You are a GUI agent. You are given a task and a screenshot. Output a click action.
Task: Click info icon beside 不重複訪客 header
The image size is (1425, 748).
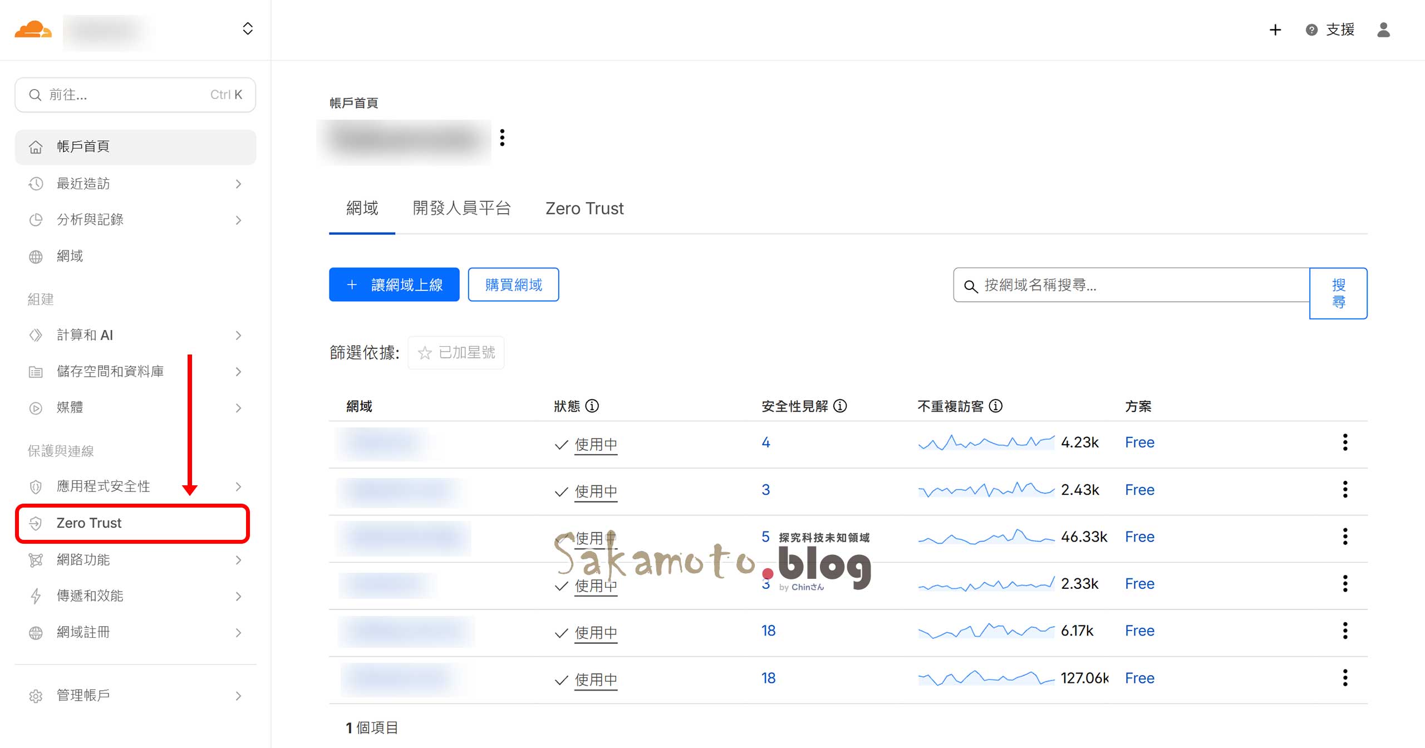(996, 406)
